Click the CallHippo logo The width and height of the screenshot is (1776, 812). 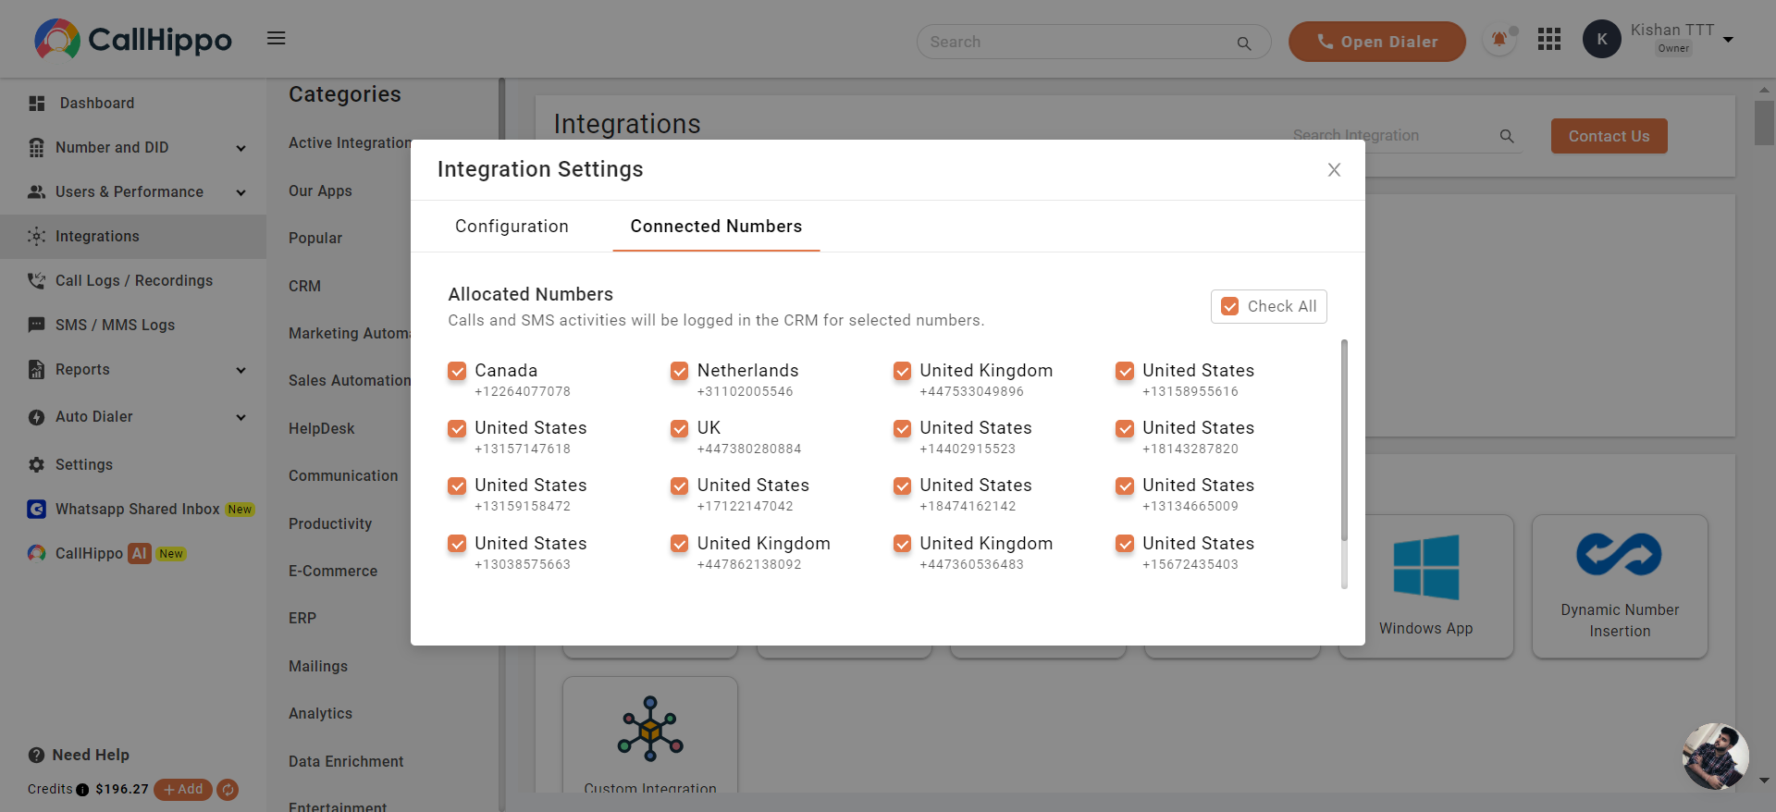pyautogui.click(x=133, y=39)
